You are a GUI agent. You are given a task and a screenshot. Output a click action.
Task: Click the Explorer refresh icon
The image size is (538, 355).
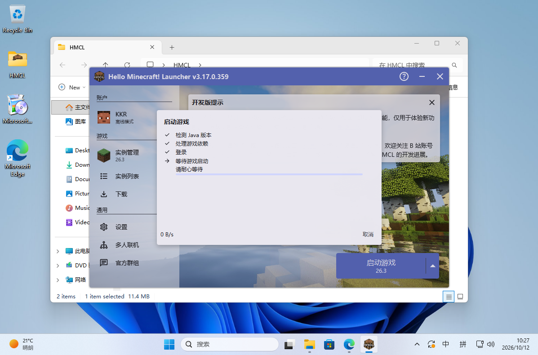click(x=127, y=65)
